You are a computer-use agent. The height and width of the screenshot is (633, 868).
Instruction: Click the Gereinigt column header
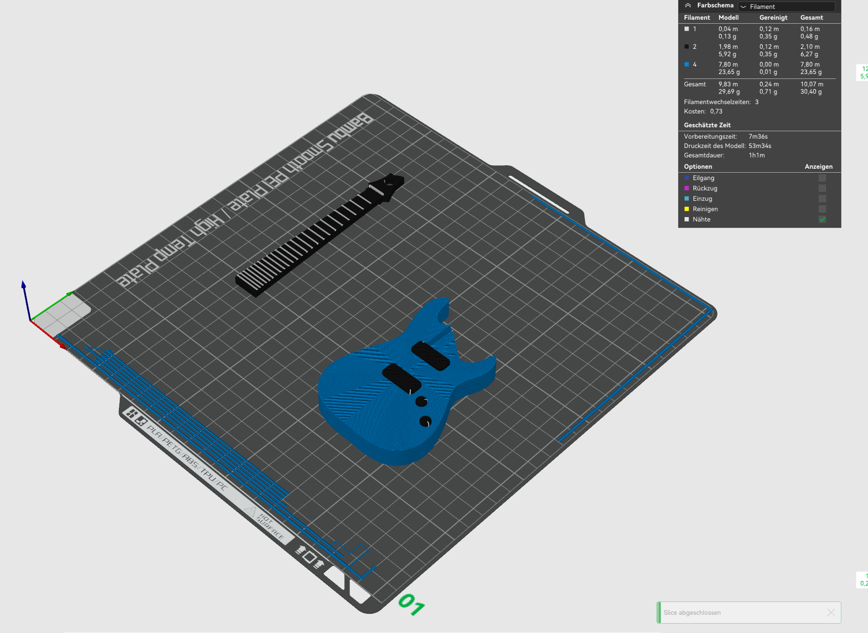(x=773, y=18)
